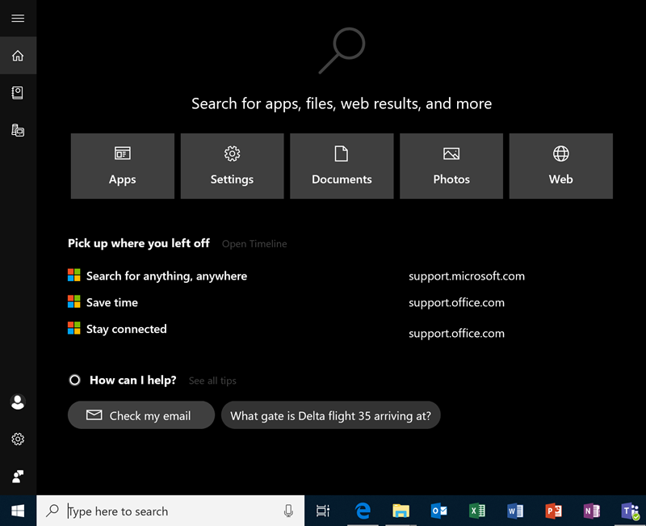The width and height of the screenshot is (646, 526).
Task: Open the user account icon
Action: pos(18,402)
